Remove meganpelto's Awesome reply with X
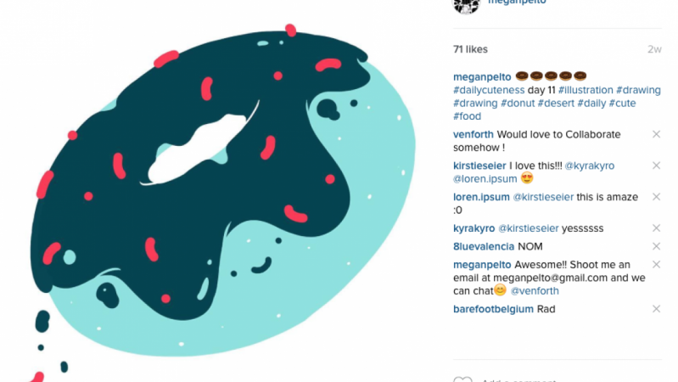Image resolution: width=678 pixels, height=382 pixels. point(656,264)
